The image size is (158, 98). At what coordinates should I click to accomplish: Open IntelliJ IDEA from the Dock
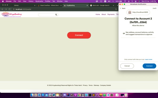[68, 95]
